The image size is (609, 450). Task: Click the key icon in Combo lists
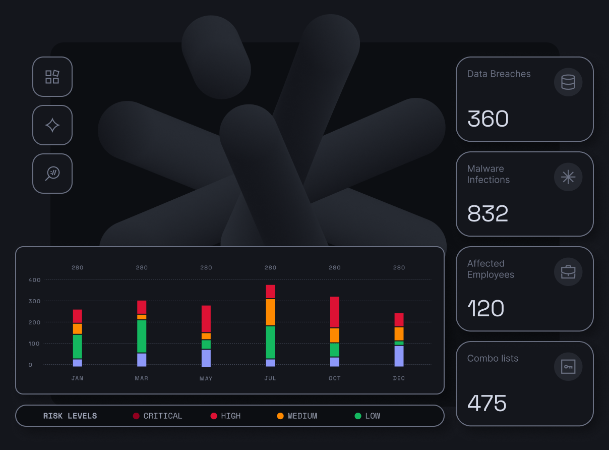568,367
